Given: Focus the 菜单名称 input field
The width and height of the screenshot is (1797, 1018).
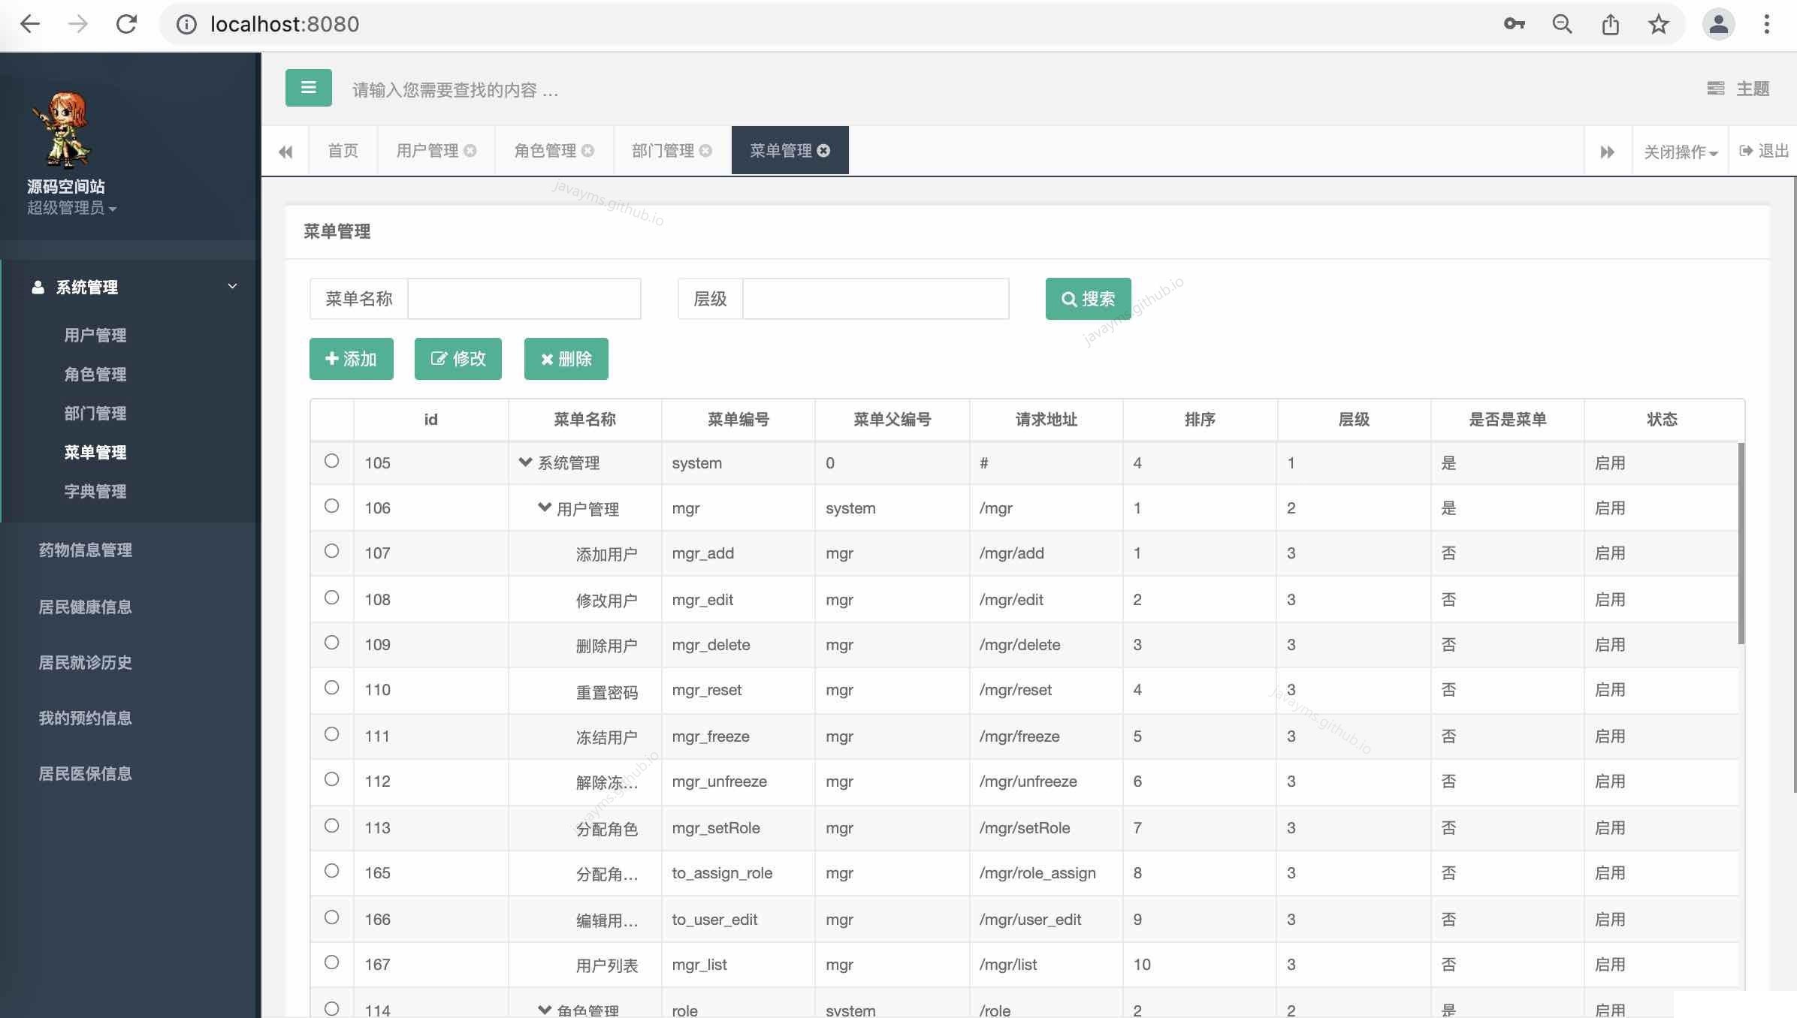Looking at the screenshot, I should click(x=524, y=299).
